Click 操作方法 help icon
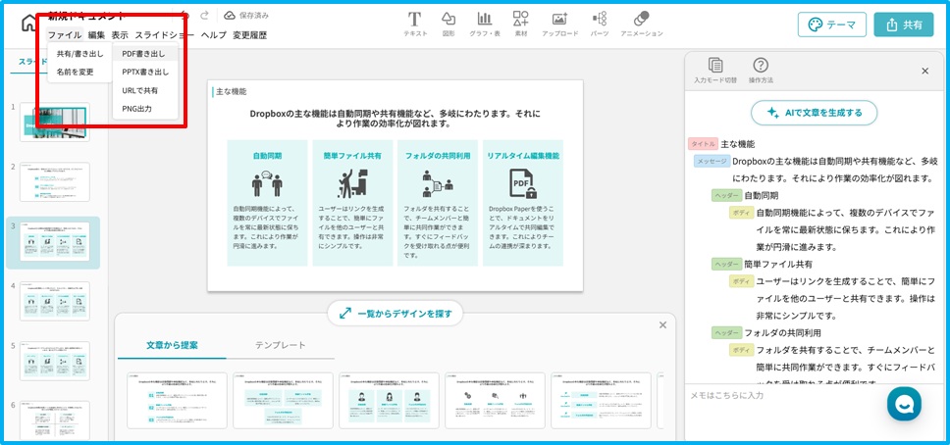The image size is (950, 445). point(761,71)
